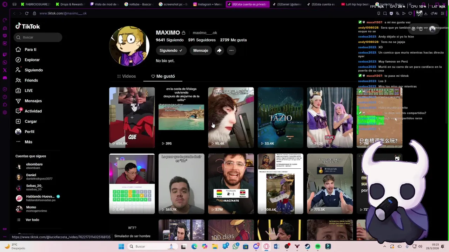Open Daniel followed account

34,177
